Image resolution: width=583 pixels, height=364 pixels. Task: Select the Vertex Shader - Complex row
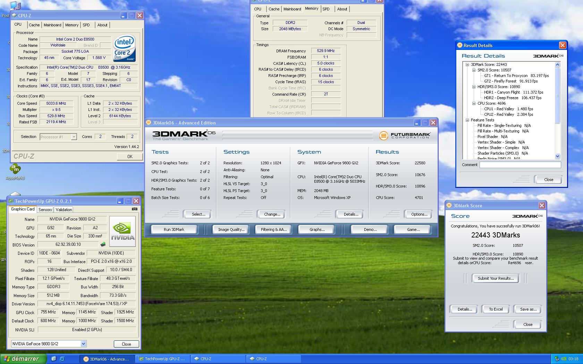[x=503, y=148]
